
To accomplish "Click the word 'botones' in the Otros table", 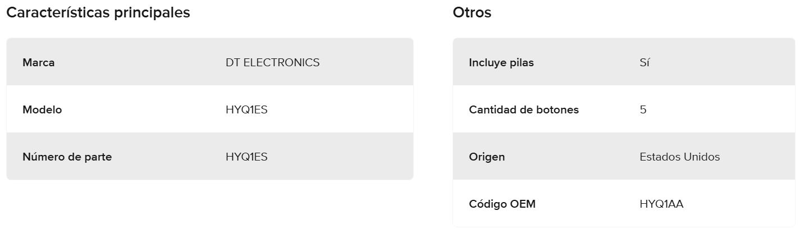I will point(557,109).
